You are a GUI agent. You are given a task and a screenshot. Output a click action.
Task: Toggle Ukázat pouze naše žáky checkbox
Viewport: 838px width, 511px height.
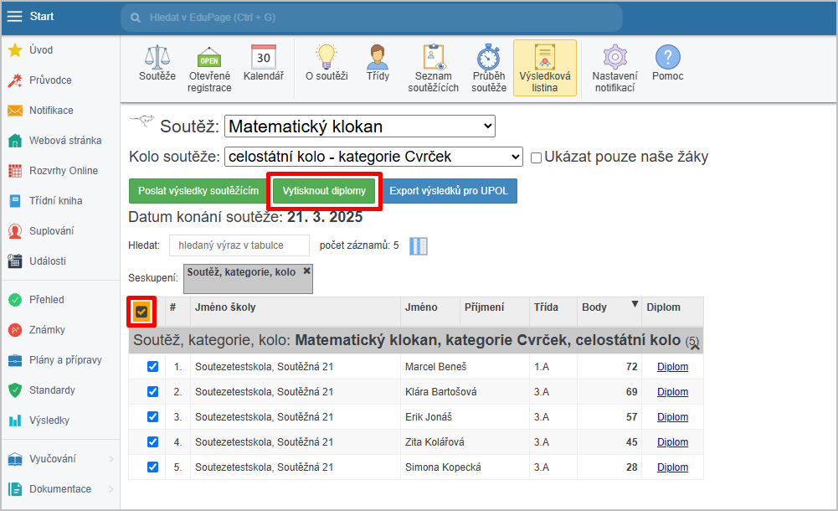pyautogui.click(x=536, y=157)
